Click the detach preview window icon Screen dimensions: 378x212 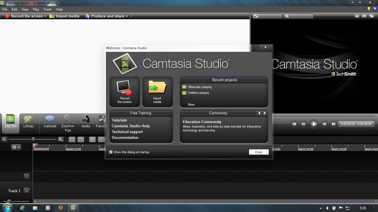coord(371,16)
